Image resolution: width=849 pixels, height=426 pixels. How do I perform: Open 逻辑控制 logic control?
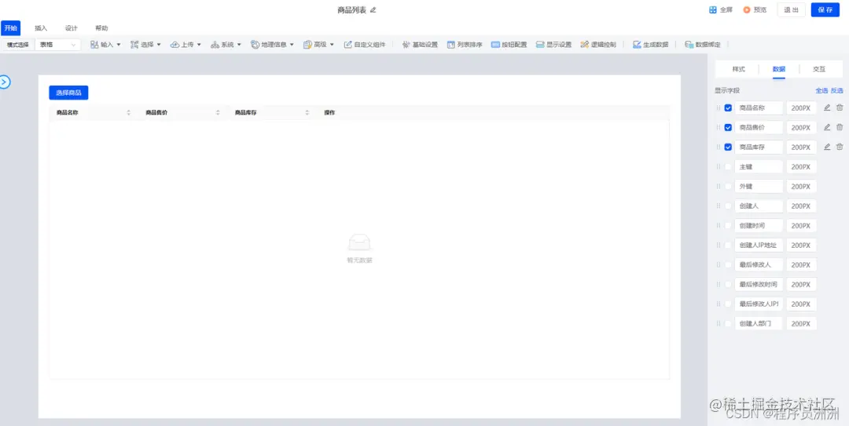coord(597,45)
